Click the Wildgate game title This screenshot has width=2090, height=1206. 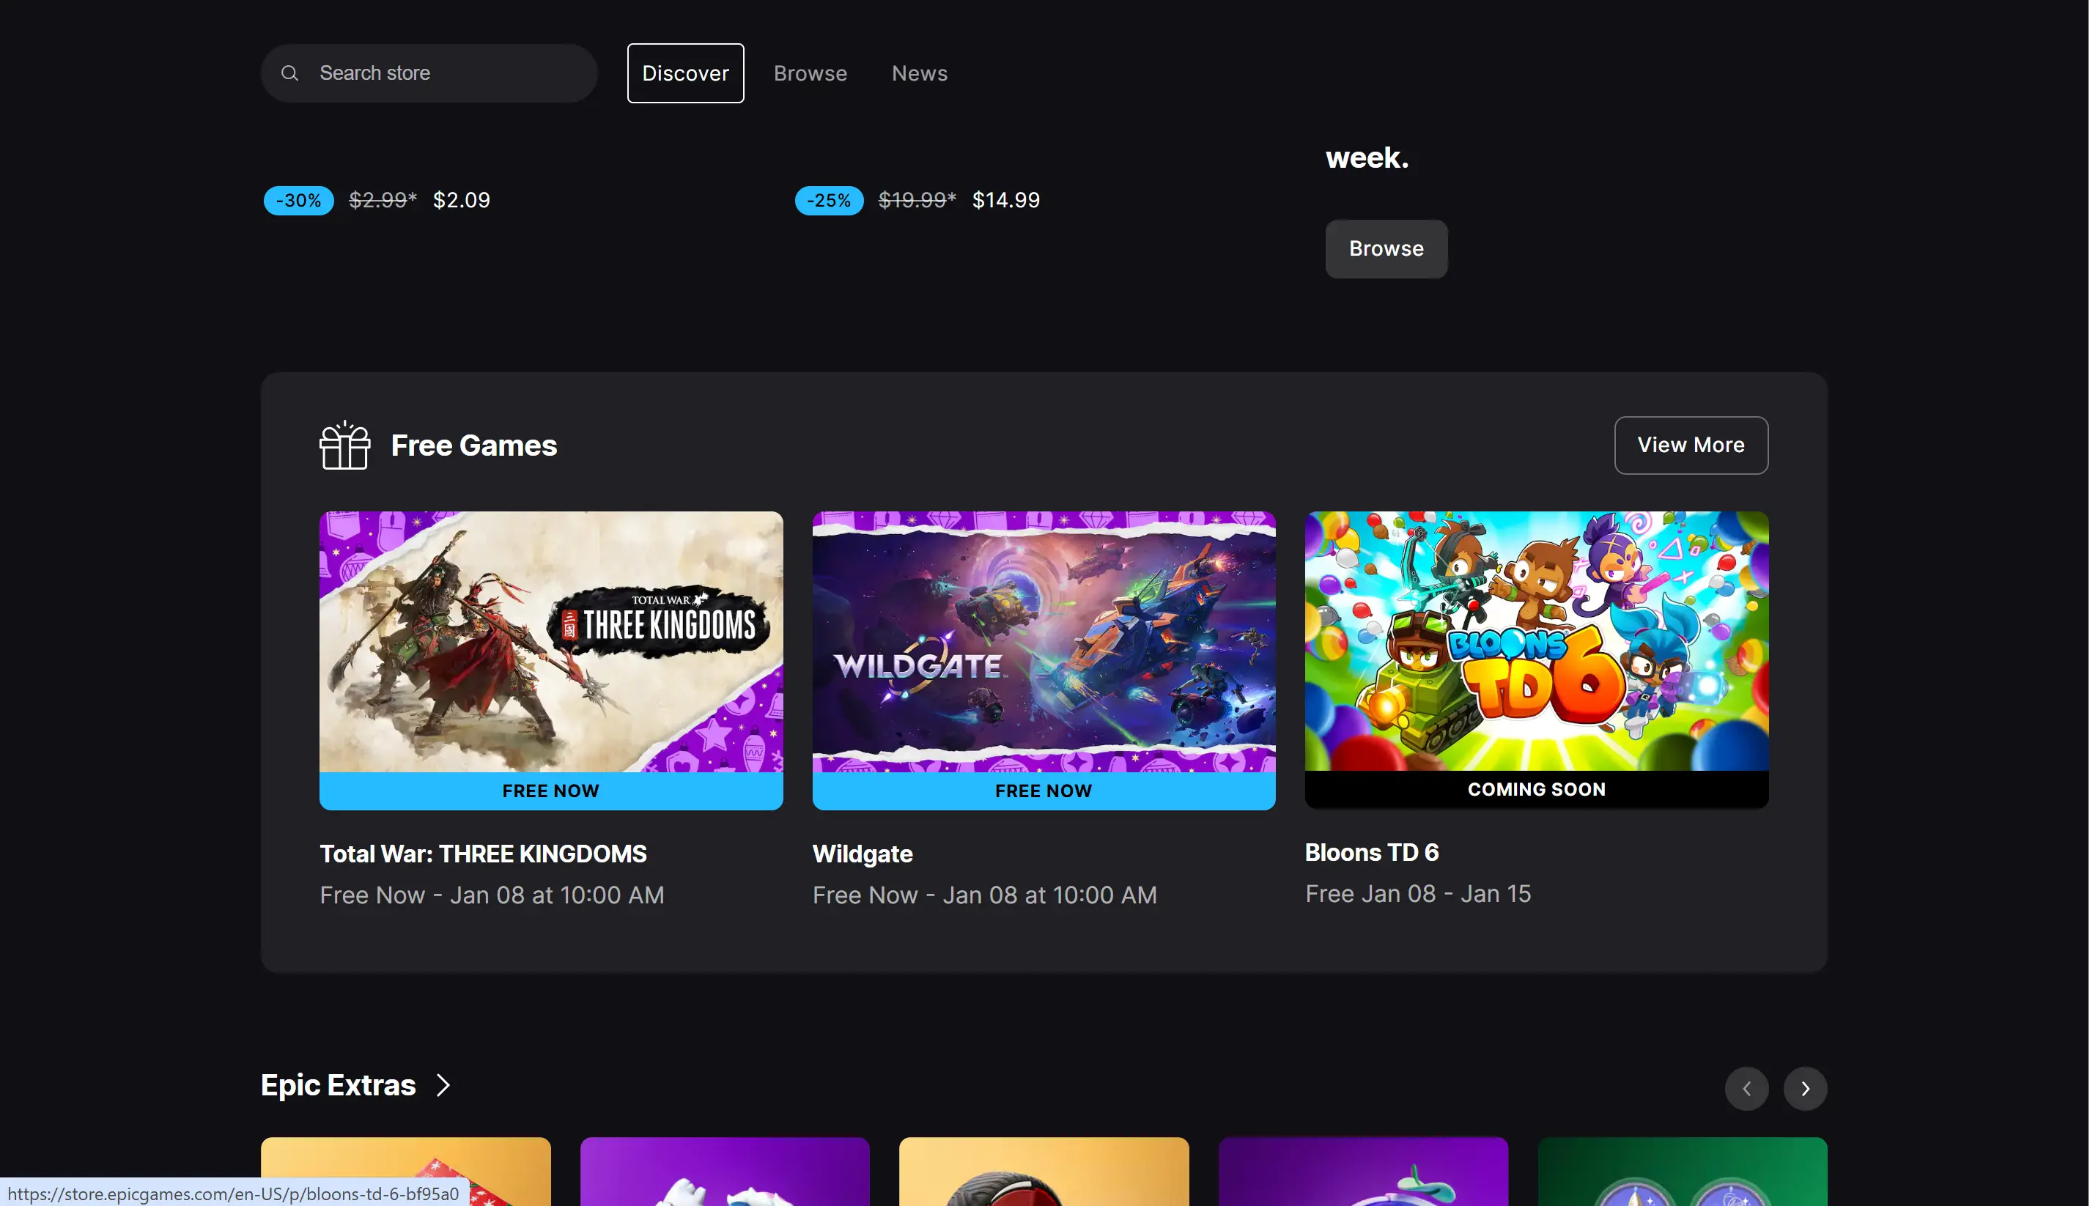click(x=863, y=853)
